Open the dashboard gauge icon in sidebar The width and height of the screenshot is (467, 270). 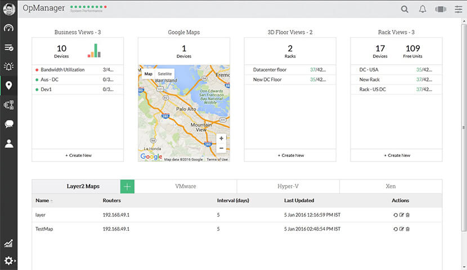coord(8,28)
